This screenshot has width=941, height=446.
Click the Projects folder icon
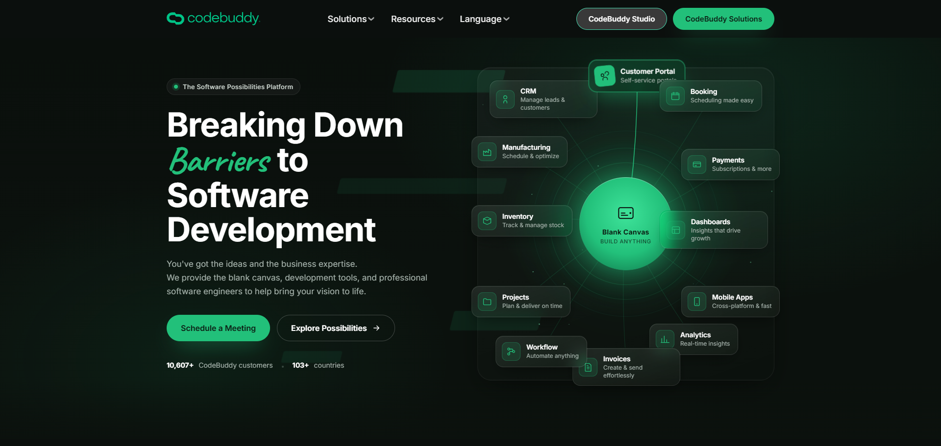(x=487, y=302)
